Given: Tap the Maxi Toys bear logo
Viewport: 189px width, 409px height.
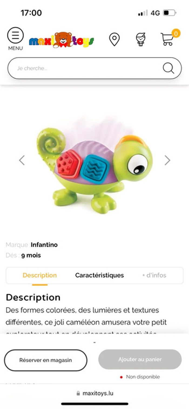Looking at the screenshot, I should pyautogui.click(x=62, y=40).
